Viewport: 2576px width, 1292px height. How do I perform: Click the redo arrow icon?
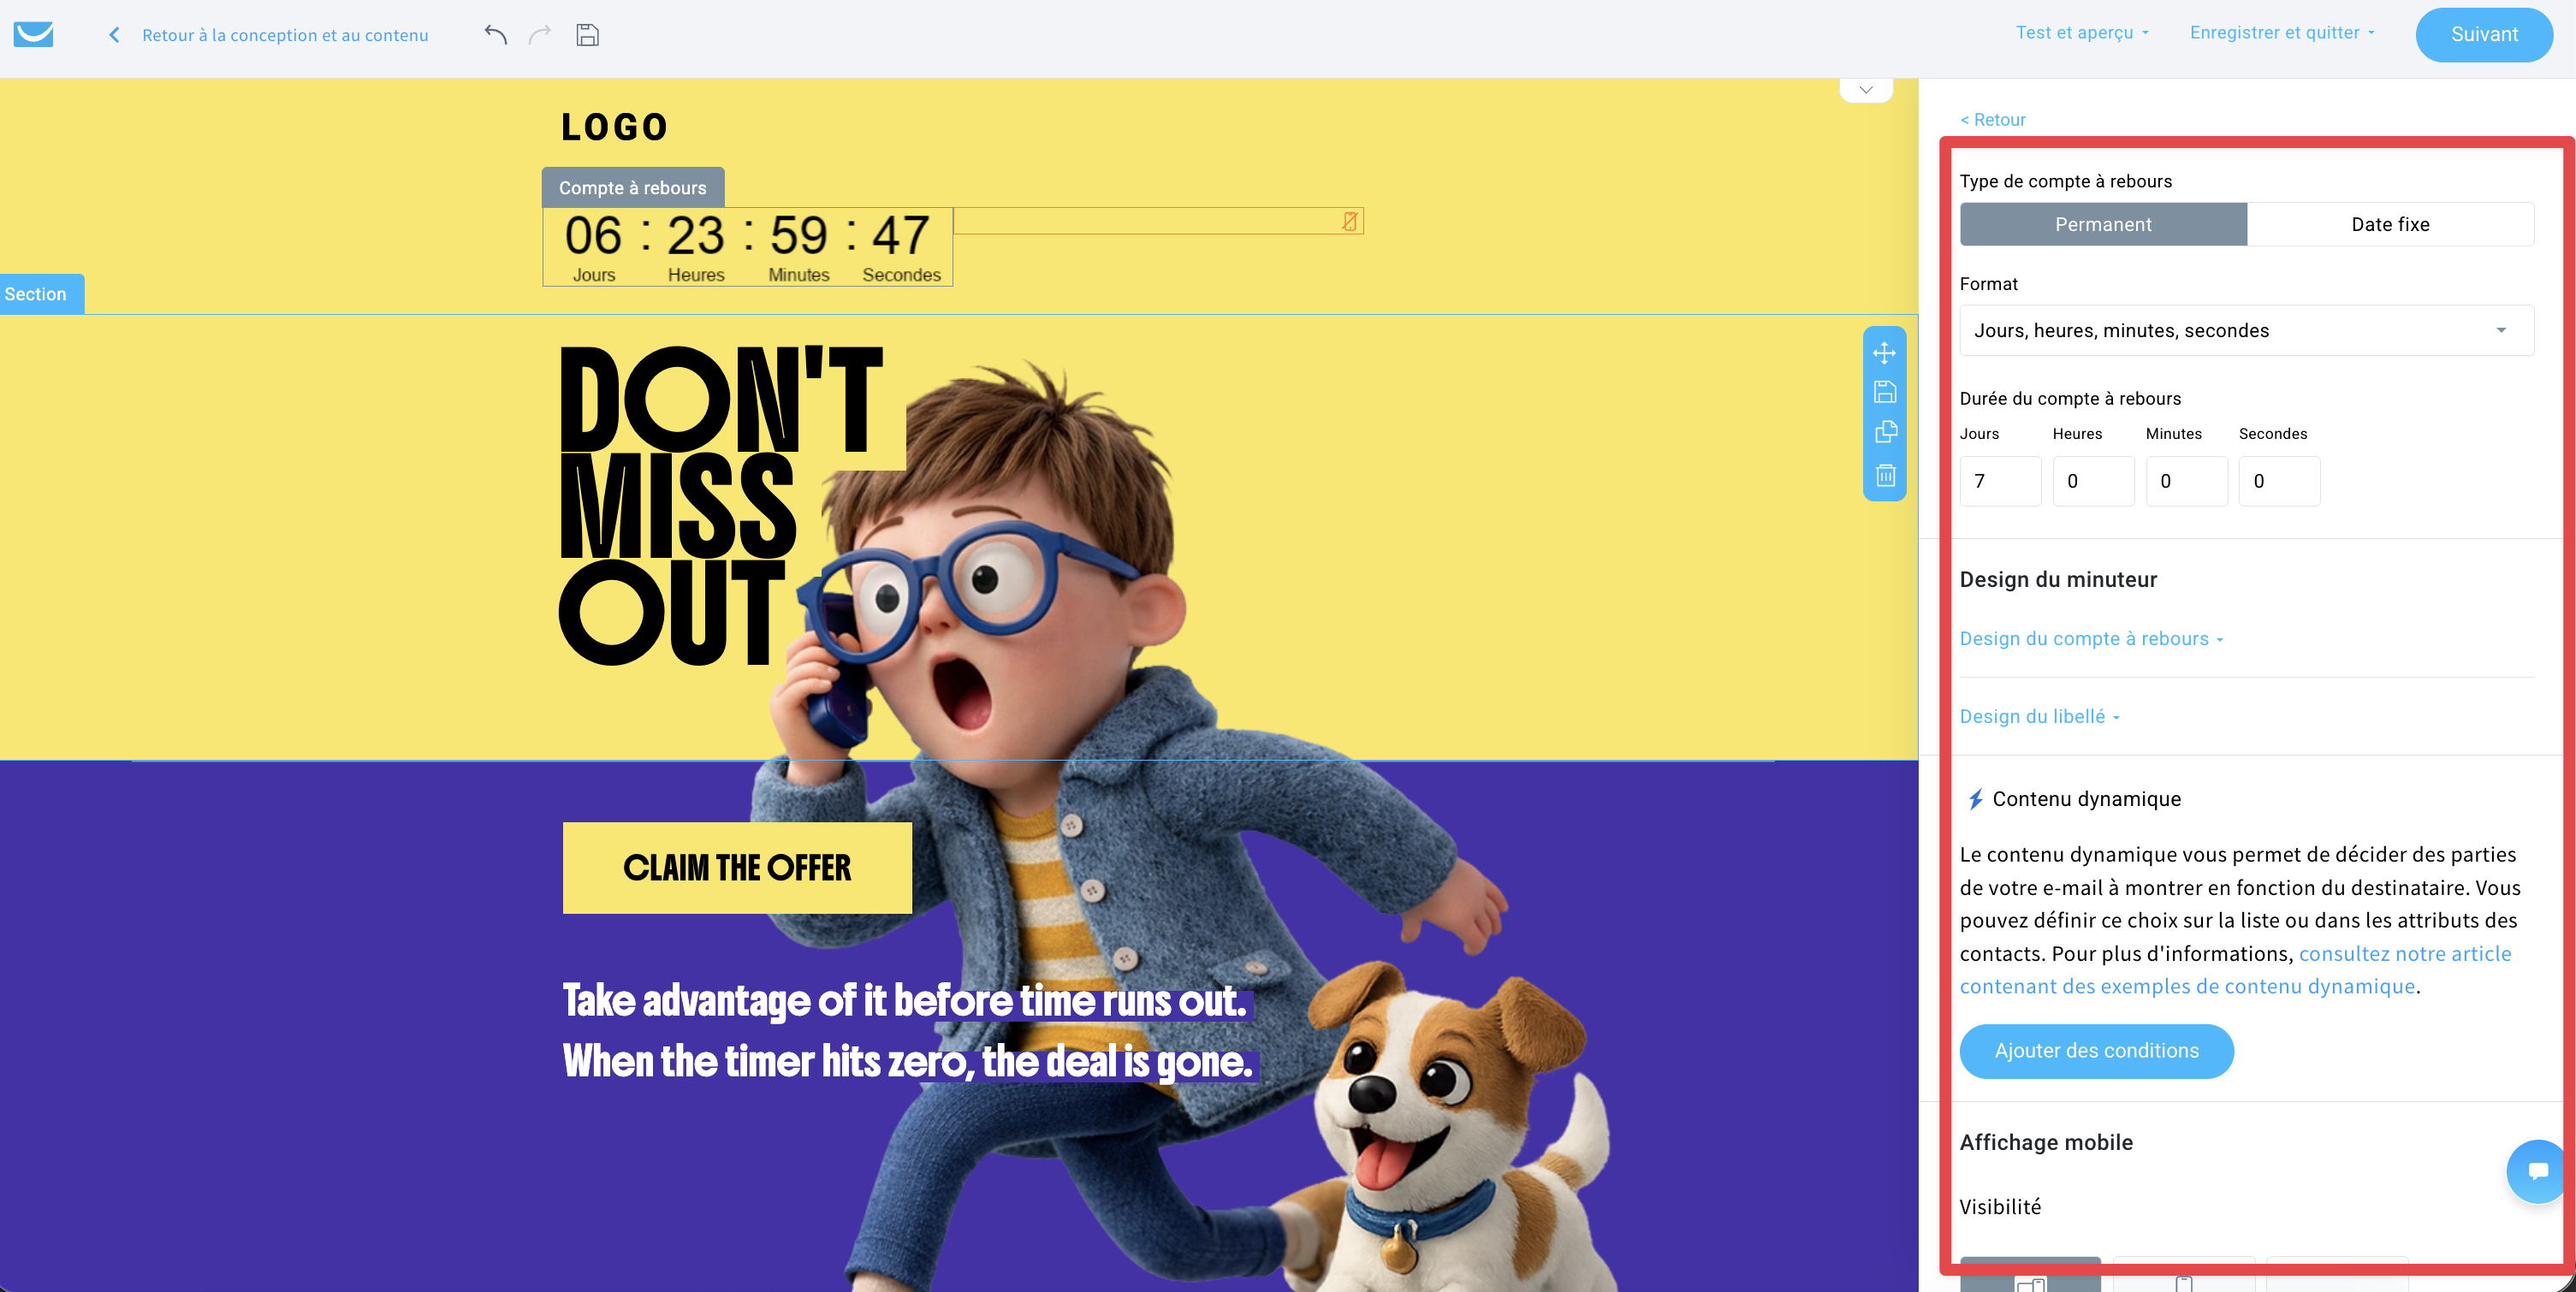pos(540,35)
